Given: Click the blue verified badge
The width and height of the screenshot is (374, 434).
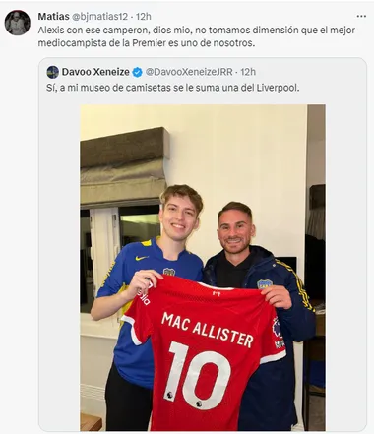Looking at the screenshot, I should click(138, 72).
